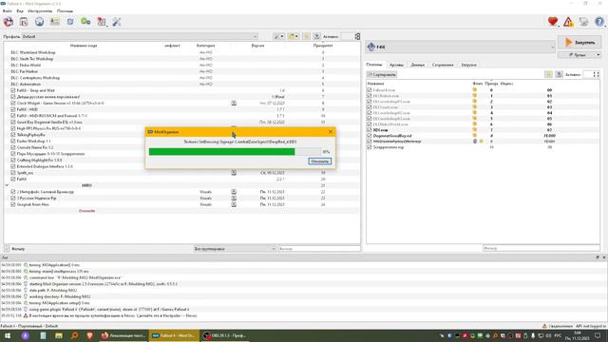
Task: Click the refresh toolbar icon
Action: [x=70, y=22]
